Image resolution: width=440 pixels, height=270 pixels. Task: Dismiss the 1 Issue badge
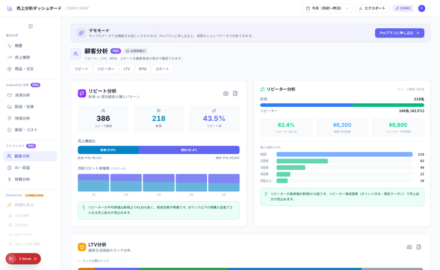35,259
